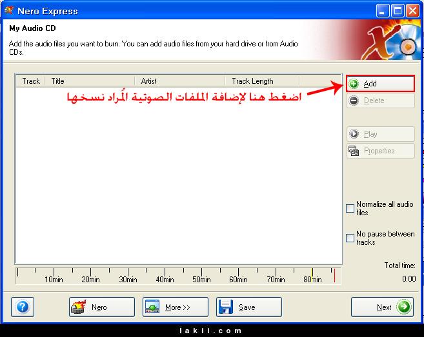
Task: Click the Play disc icon
Action: click(354, 133)
